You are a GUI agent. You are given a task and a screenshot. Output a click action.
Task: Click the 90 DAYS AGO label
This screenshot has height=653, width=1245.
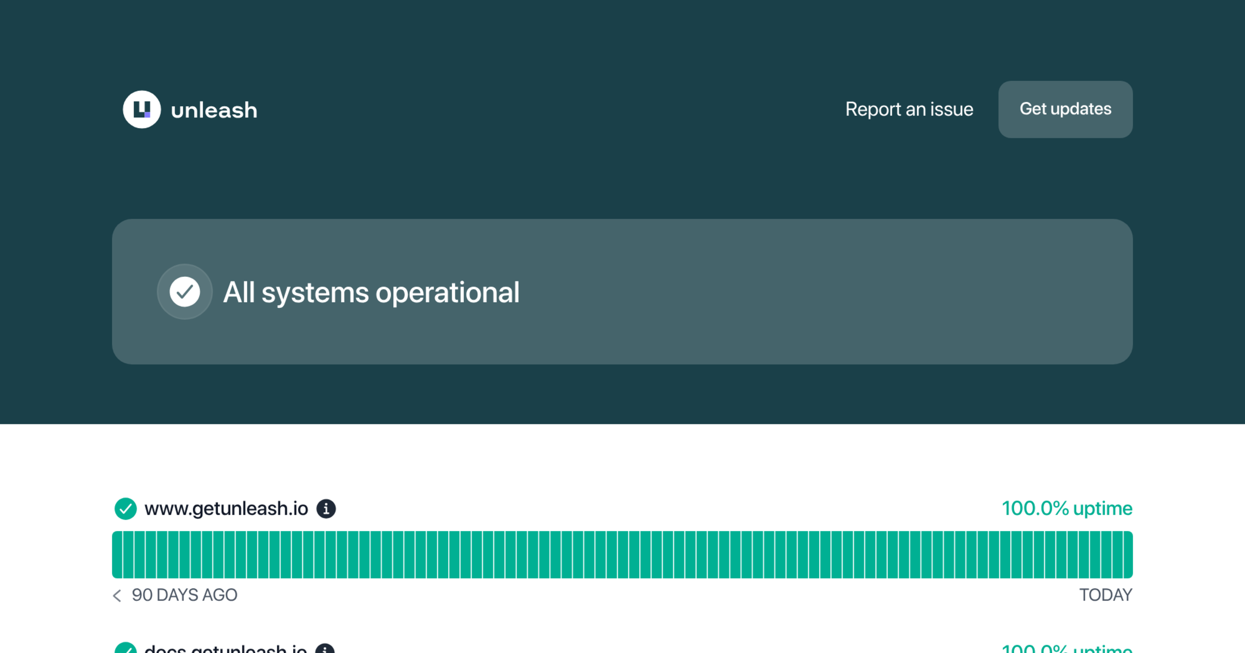click(185, 595)
